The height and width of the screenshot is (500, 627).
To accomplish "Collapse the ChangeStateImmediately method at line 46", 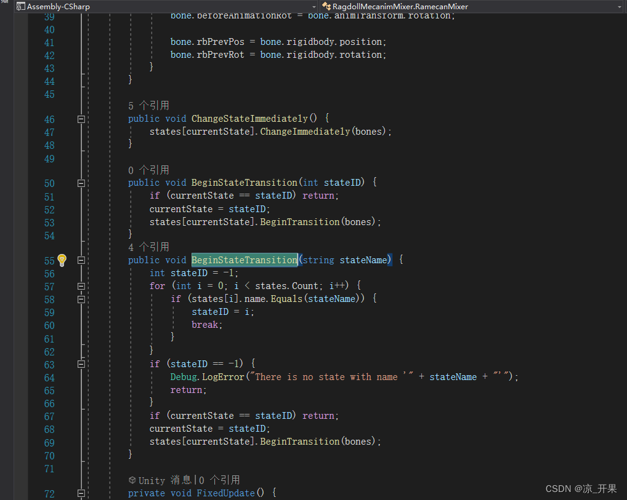I will tap(81, 119).
